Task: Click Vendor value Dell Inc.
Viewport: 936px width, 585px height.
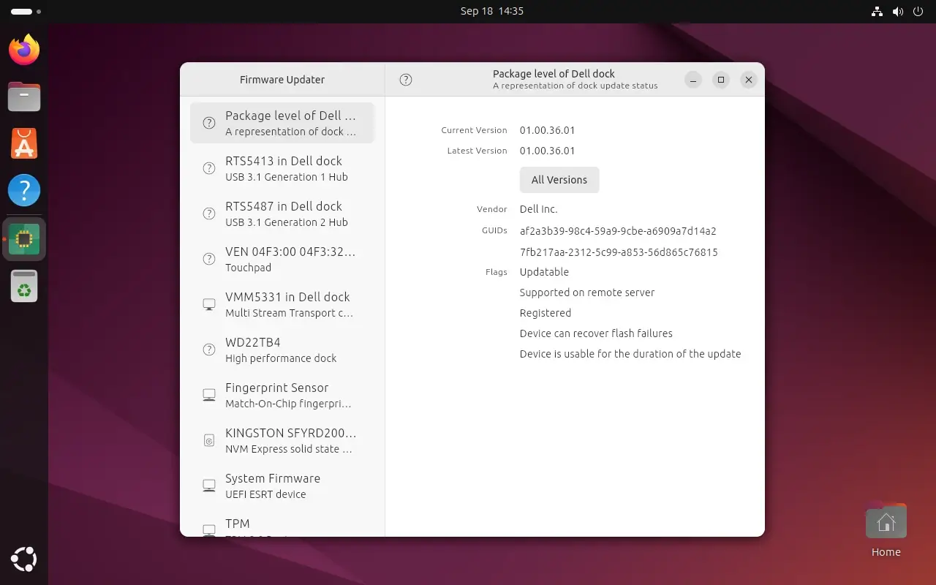Action: (x=538, y=209)
